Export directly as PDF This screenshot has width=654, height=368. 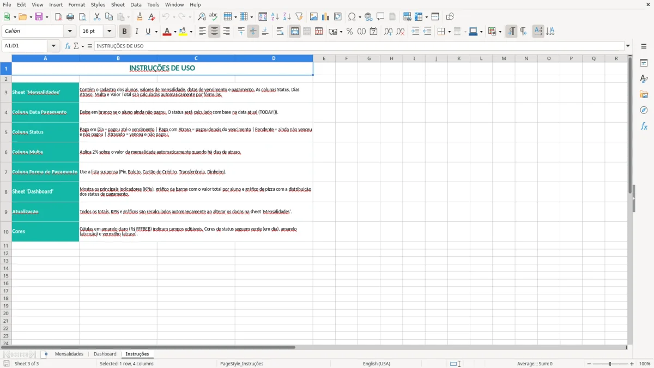click(58, 17)
